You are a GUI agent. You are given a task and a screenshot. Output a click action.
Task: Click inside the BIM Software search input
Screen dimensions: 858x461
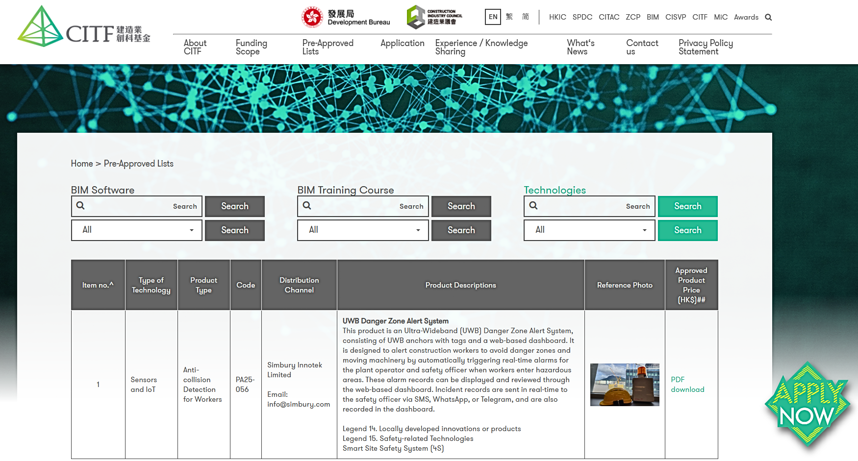click(137, 206)
